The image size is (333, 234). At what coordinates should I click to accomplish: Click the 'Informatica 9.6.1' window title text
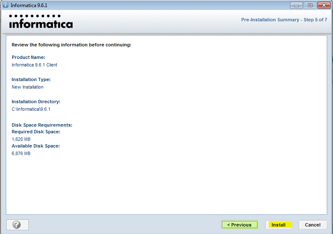click(29, 5)
